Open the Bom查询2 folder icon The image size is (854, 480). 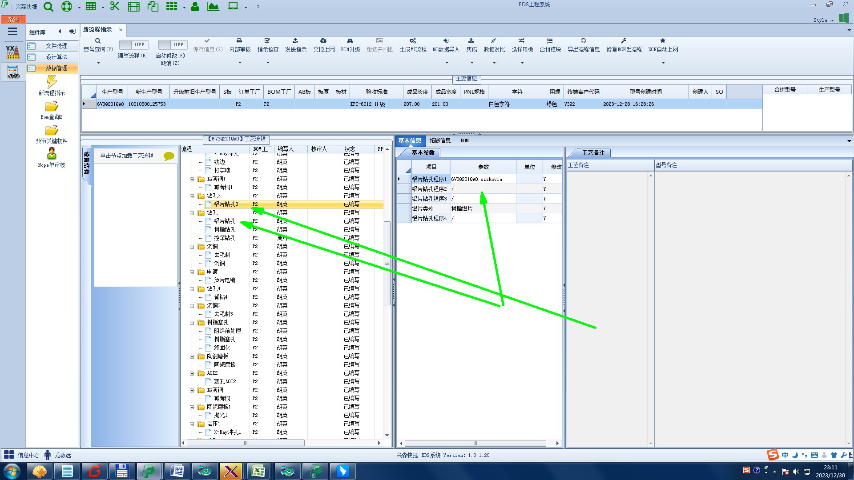[52, 107]
